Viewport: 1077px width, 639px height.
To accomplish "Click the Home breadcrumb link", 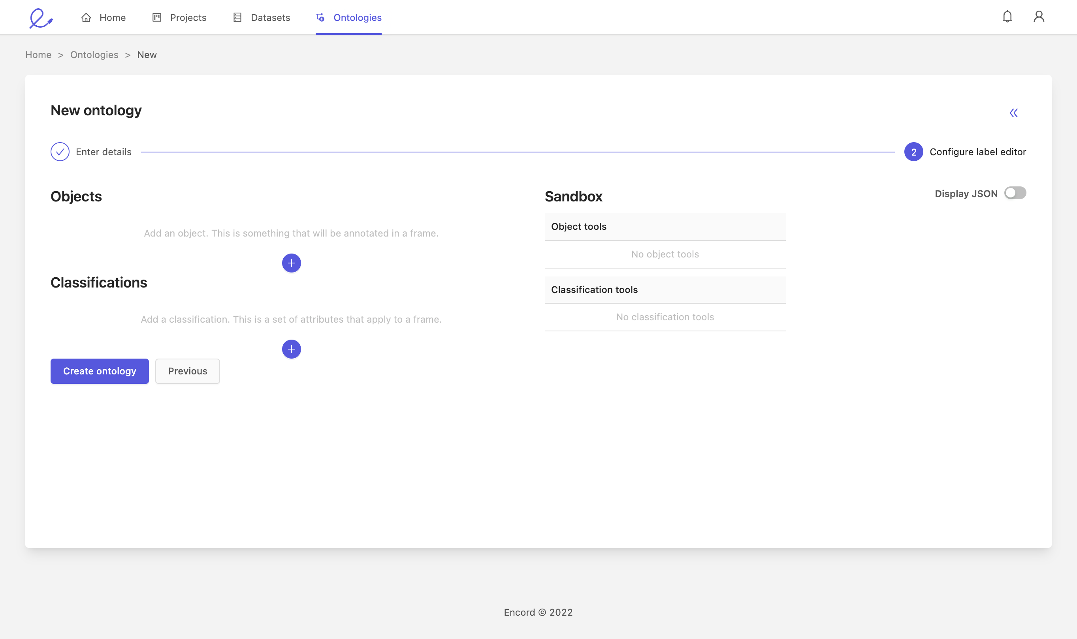I will (x=38, y=54).
